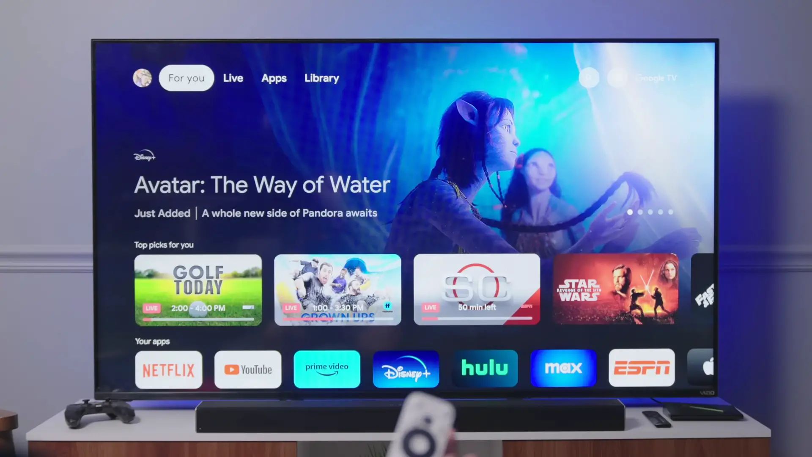Select Golf Today live broadcast
This screenshot has height=457, width=812.
198,289
